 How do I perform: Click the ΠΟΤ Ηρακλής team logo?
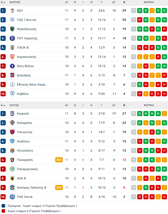pos(12,38)
